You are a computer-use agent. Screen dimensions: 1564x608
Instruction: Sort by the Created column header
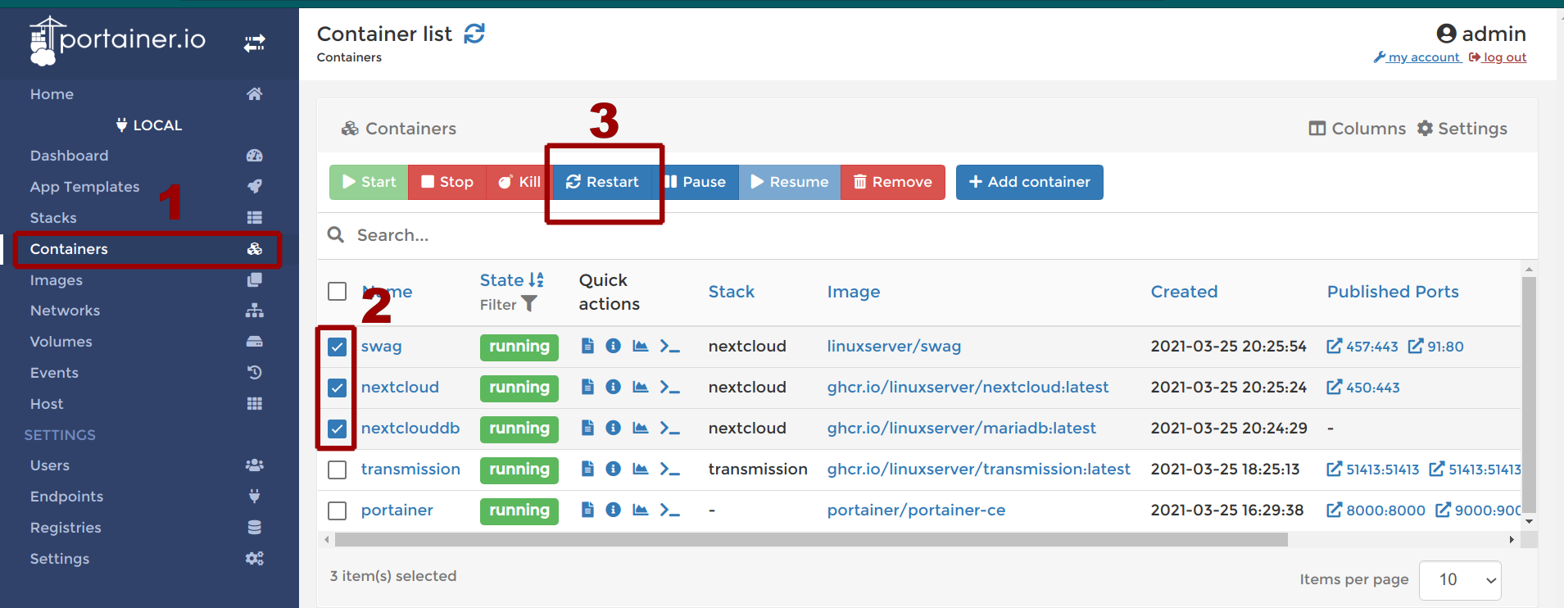[1184, 292]
